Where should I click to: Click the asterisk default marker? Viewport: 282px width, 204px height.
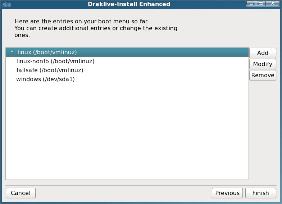pyautogui.click(x=12, y=52)
